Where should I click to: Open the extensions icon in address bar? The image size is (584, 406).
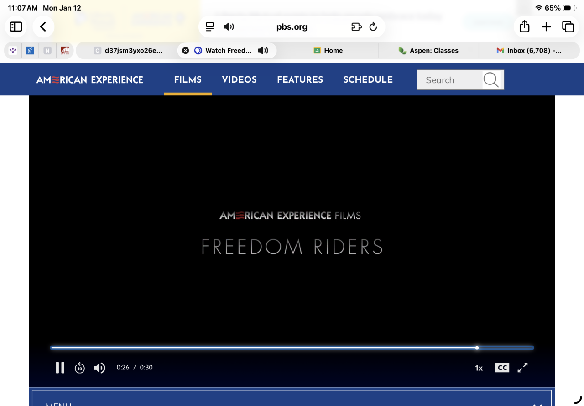point(356,27)
